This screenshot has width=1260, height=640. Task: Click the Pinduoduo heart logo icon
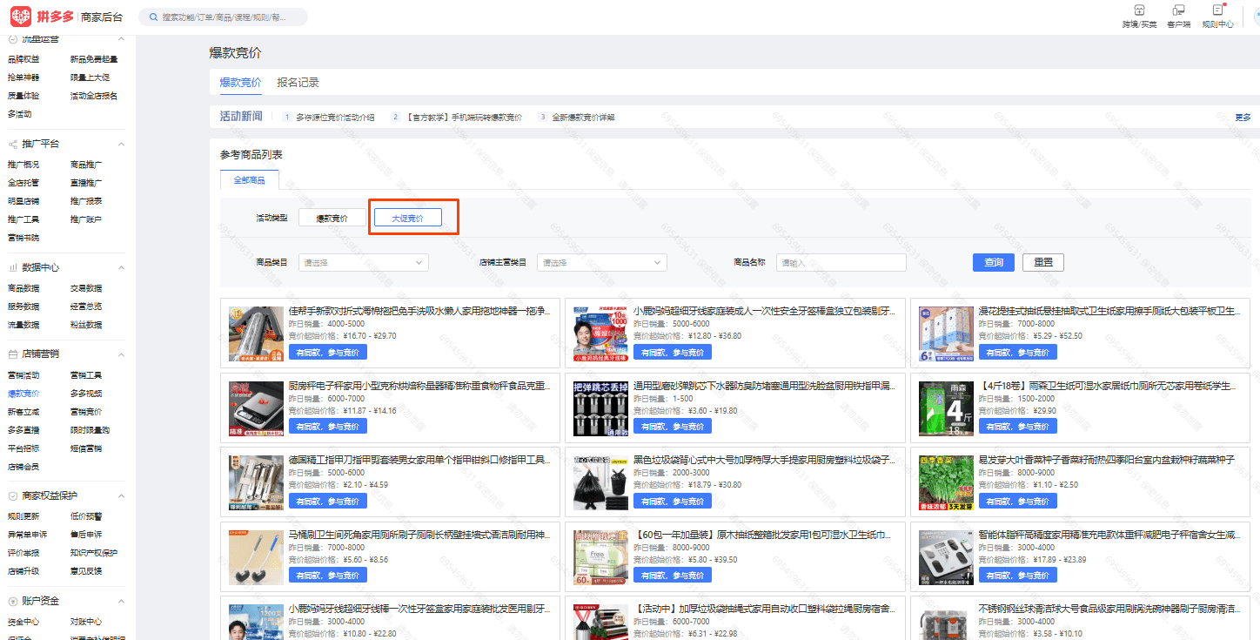click(20, 17)
